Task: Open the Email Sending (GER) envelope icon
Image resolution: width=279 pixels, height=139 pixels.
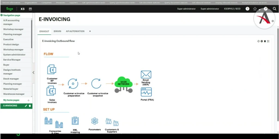Action: 146,75
